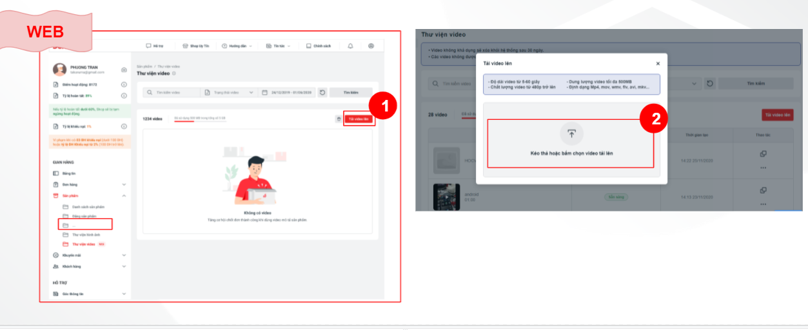Click the android video thumbnail
Screen dimensions: 808x330
446,197
